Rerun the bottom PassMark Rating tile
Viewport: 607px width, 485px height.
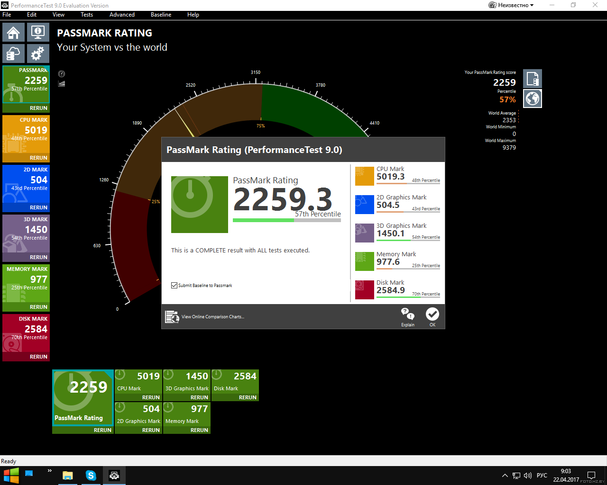(102, 430)
